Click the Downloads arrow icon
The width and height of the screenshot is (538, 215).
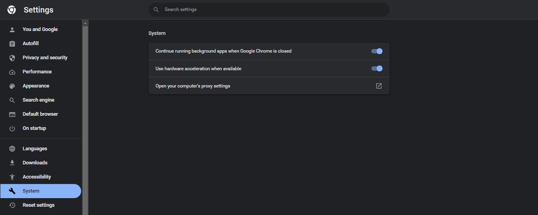[12, 163]
